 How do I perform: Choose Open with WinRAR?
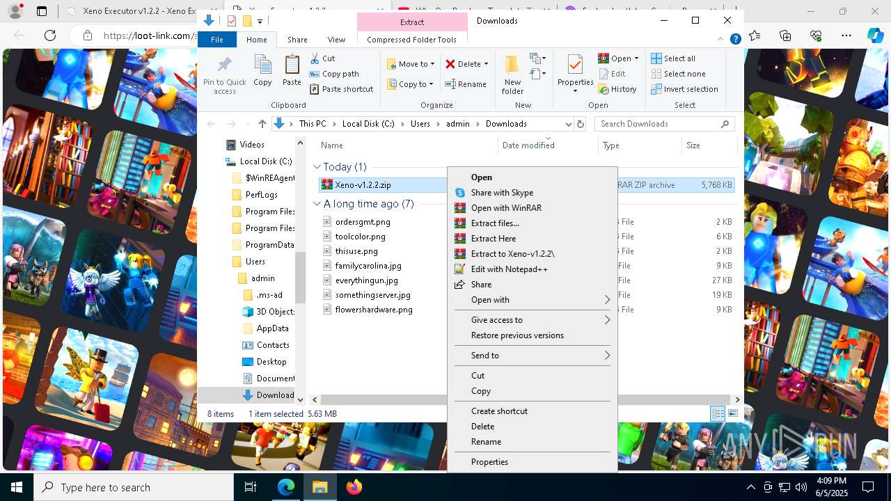click(533, 208)
